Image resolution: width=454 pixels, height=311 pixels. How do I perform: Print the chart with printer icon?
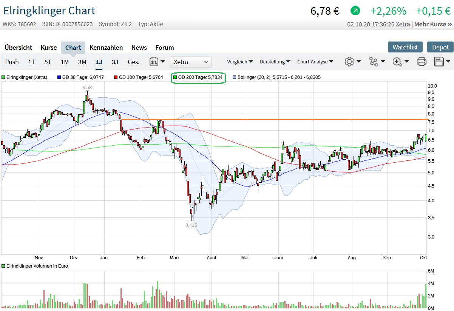click(x=422, y=62)
